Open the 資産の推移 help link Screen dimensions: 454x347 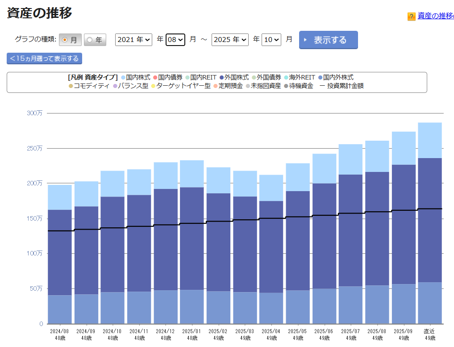click(x=435, y=16)
